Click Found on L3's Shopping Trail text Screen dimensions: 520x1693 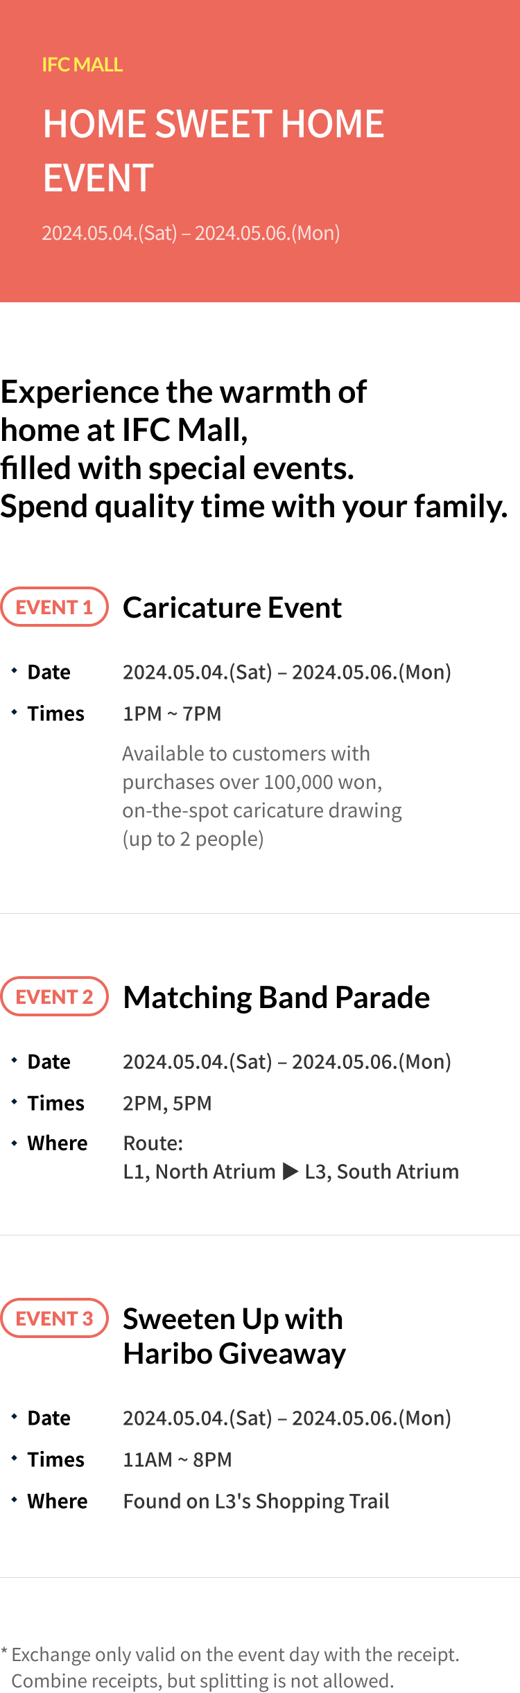coord(256,1501)
